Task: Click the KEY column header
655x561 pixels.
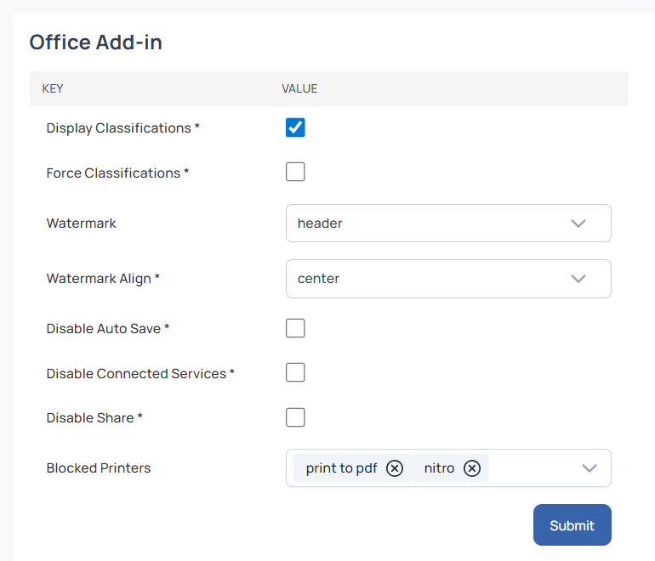Action: 53,88
